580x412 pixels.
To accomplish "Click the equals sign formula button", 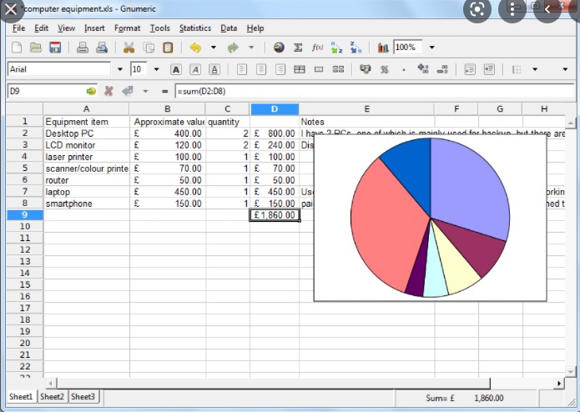I will [165, 91].
